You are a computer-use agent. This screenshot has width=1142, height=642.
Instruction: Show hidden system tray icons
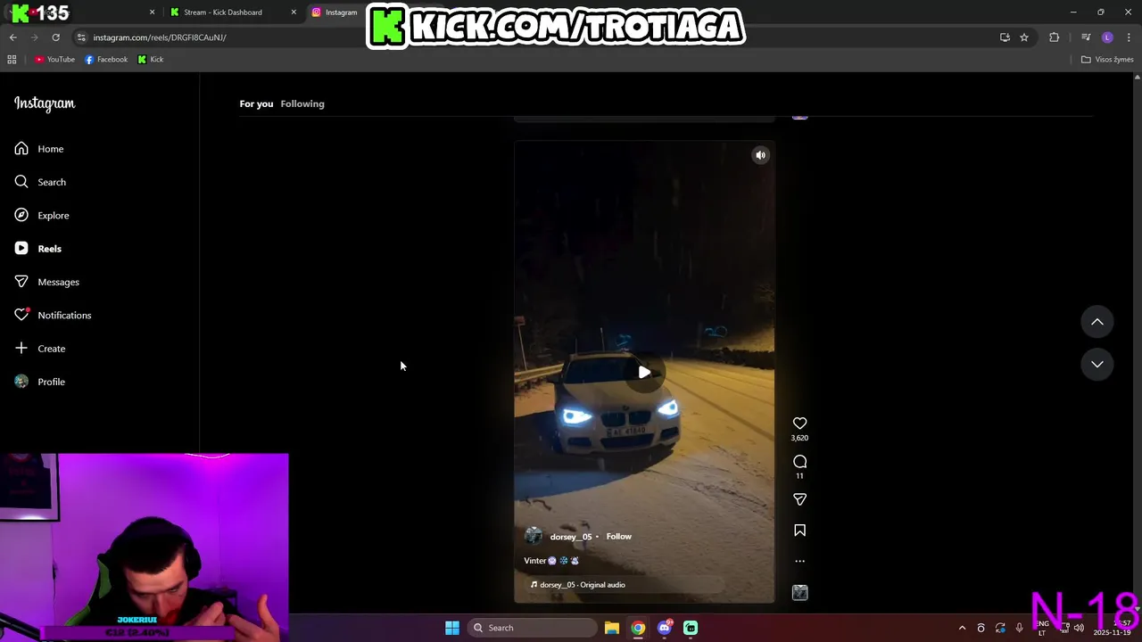[962, 628]
